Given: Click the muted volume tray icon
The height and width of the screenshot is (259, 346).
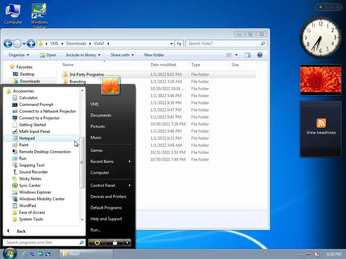Looking at the screenshot, I should coord(317,254).
